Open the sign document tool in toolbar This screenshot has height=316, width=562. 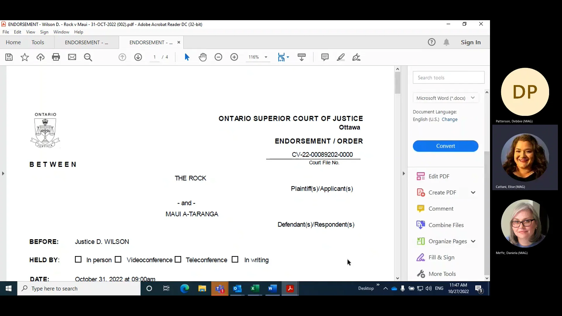(x=356, y=57)
